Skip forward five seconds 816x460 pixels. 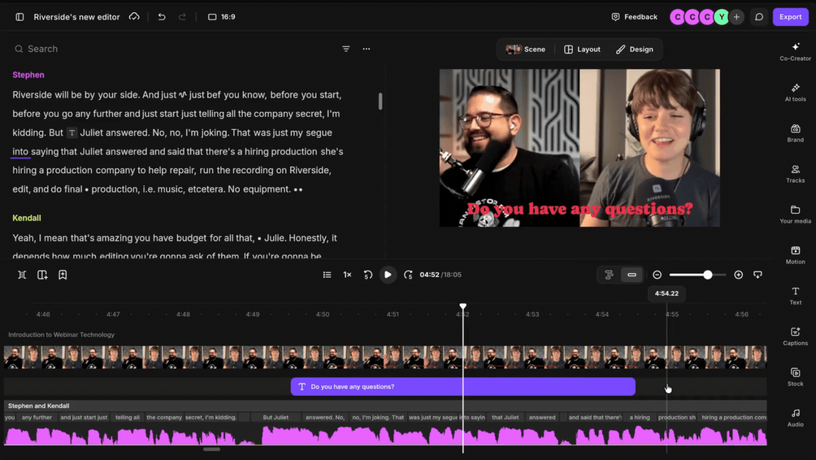(408, 275)
